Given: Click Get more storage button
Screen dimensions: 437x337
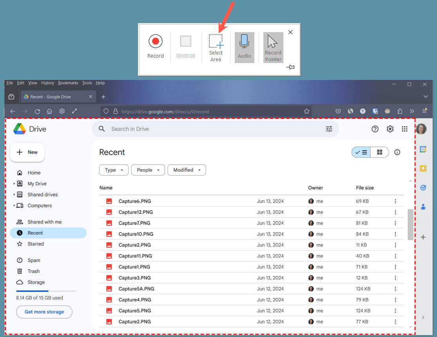Looking at the screenshot, I should click(44, 312).
